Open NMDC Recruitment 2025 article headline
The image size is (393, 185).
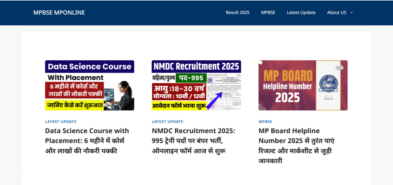[x=193, y=141]
